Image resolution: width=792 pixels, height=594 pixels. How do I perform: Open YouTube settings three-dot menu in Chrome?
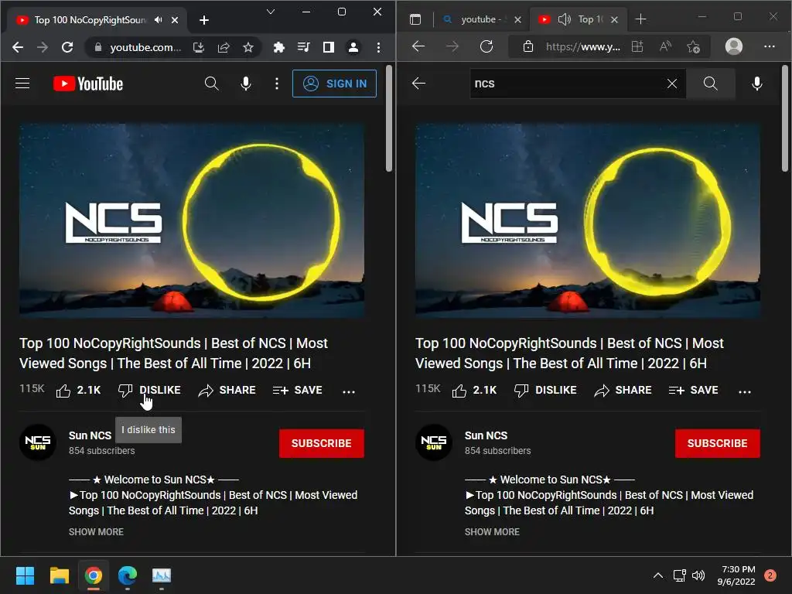click(x=277, y=84)
